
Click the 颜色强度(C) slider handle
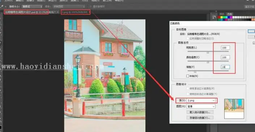coord(208,62)
